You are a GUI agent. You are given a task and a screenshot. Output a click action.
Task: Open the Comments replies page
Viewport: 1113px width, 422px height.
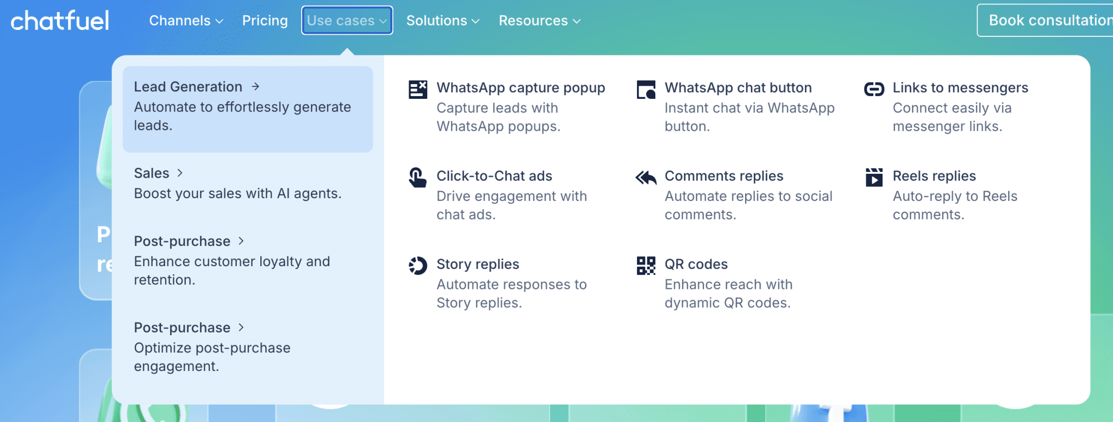pyautogui.click(x=724, y=176)
